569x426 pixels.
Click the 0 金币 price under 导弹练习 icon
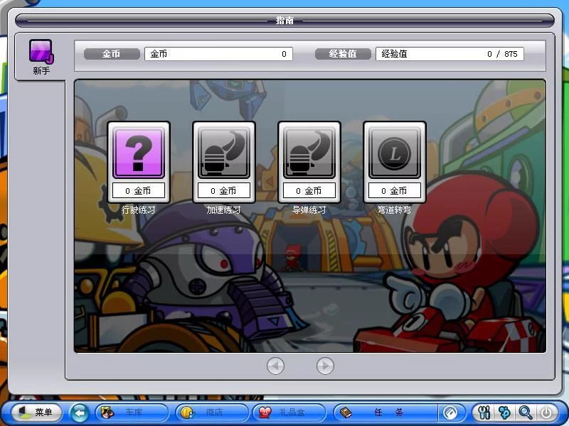point(309,190)
